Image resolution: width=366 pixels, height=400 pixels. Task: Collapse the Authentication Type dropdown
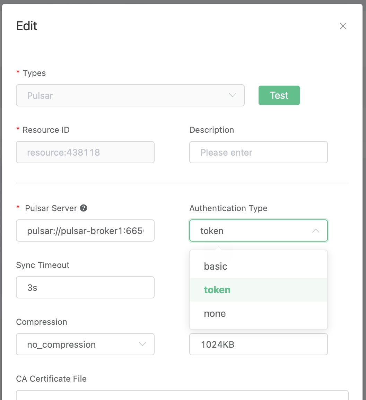click(258, 231)
